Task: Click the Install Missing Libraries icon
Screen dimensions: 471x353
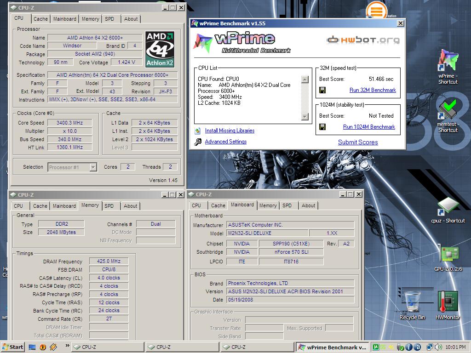Action: [198, 131]
